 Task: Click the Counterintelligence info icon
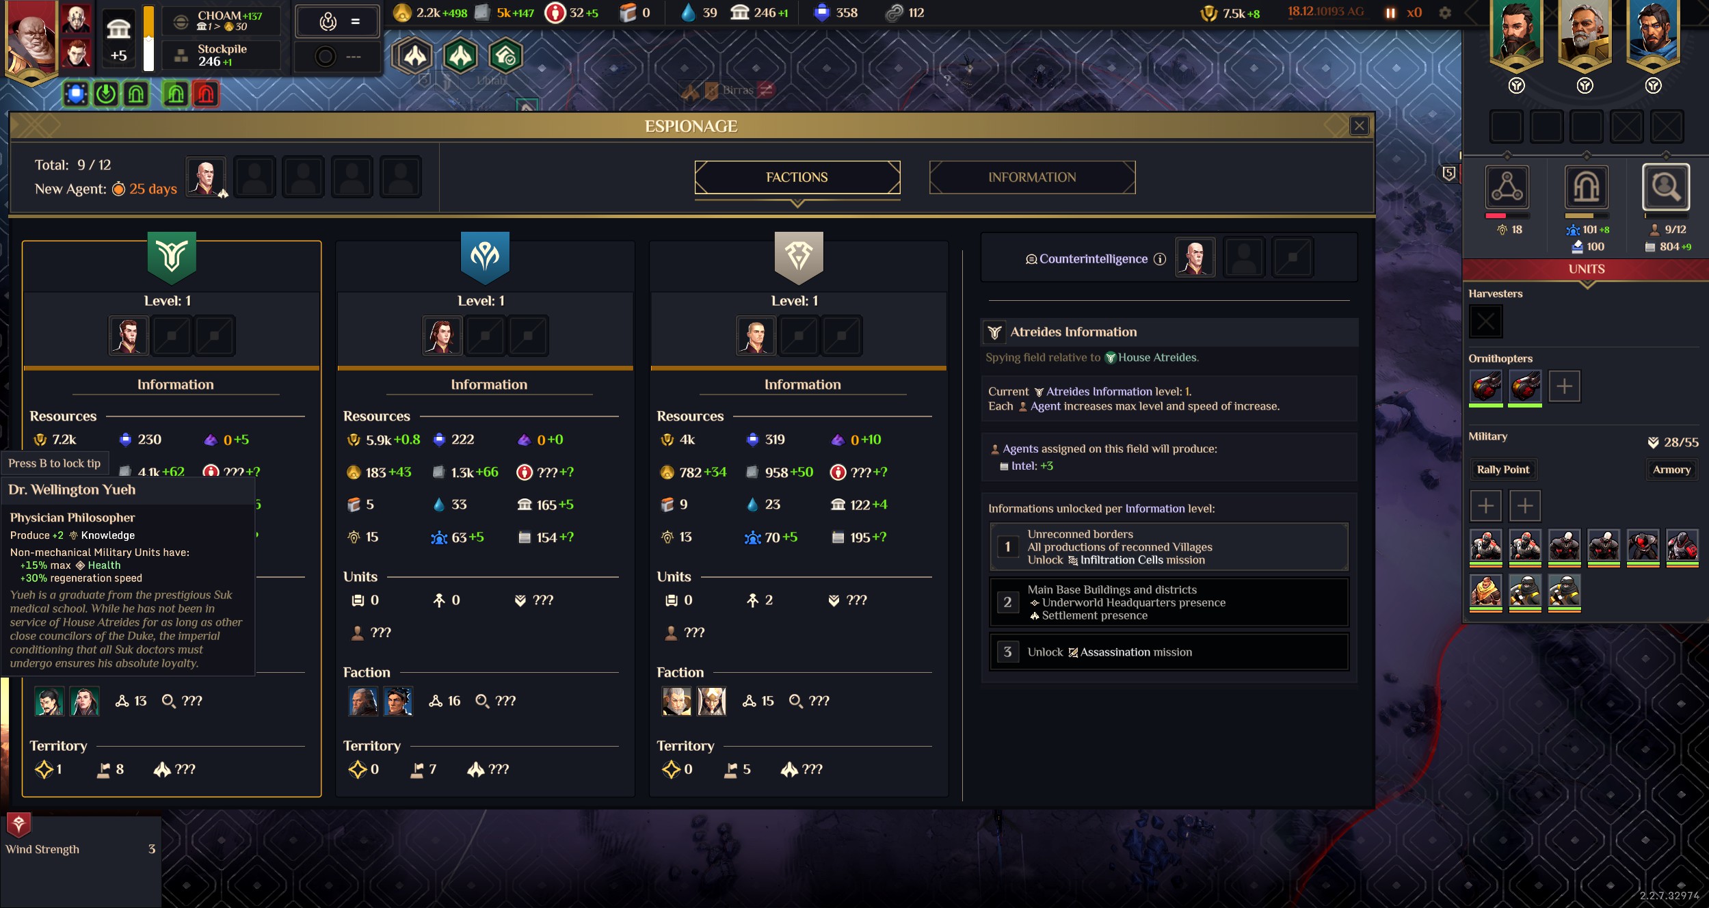tap(1160, 259)
